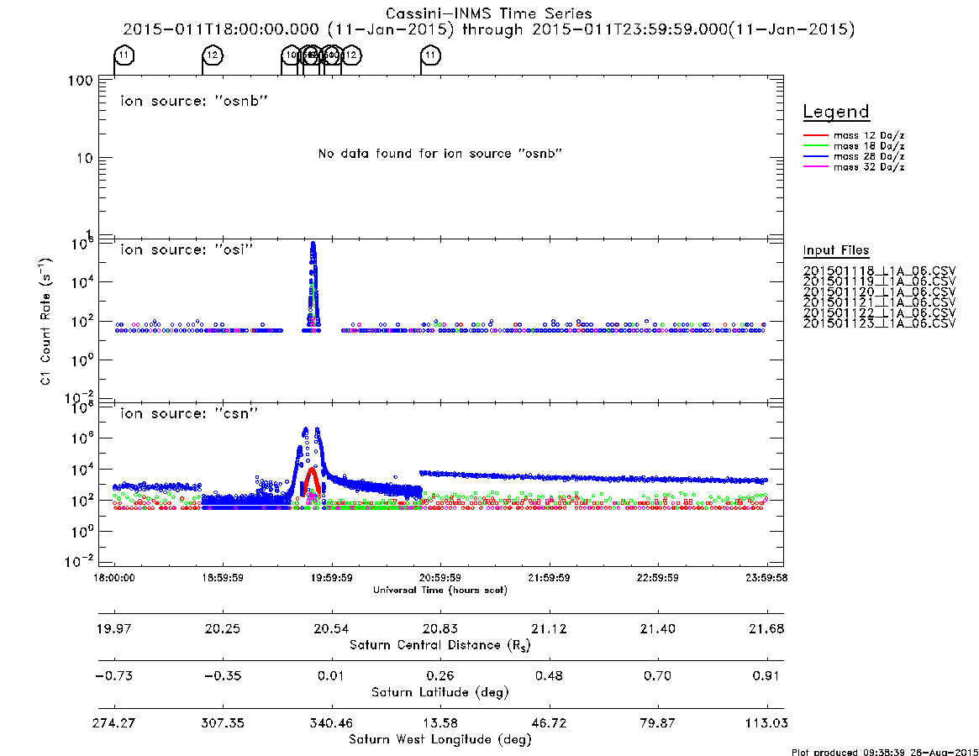Click the longitude value 46.72

pyautogui.click(x=549, y=723)
